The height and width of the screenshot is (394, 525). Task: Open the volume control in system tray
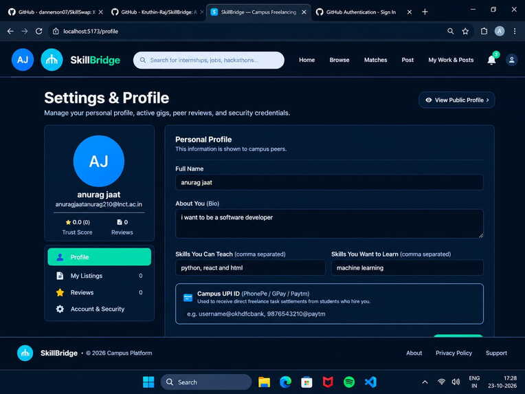456,382
